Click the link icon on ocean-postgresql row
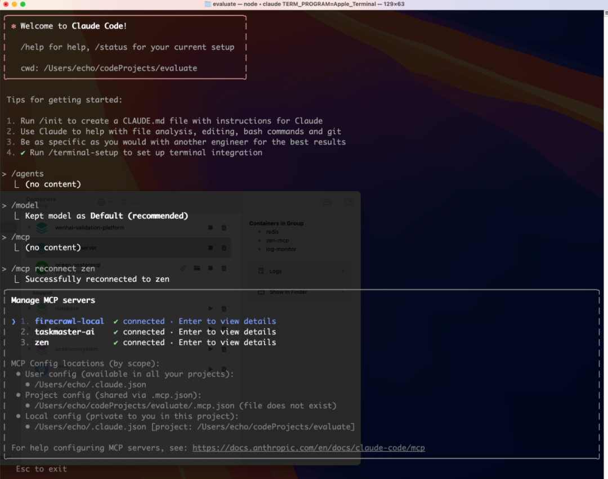608x479 pixels. [184, 268]
